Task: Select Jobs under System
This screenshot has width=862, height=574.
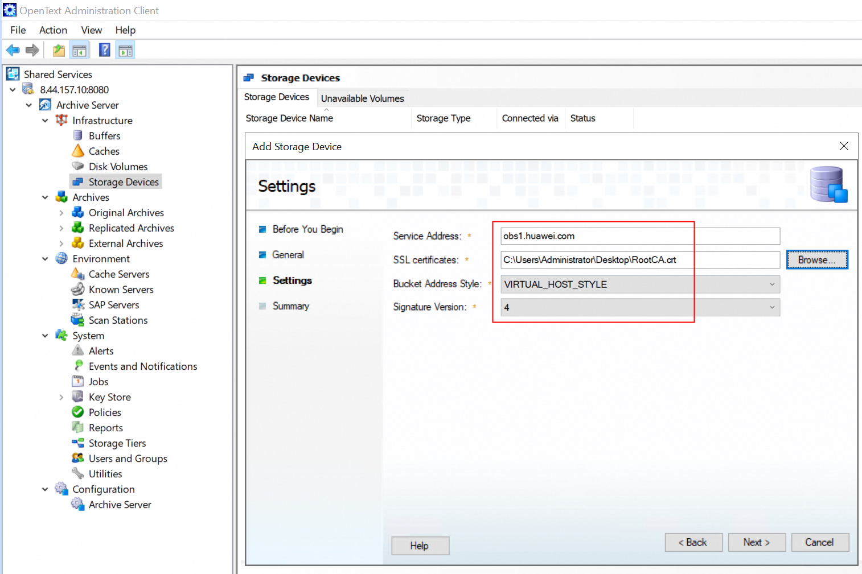Action: (x=98, y=382)
